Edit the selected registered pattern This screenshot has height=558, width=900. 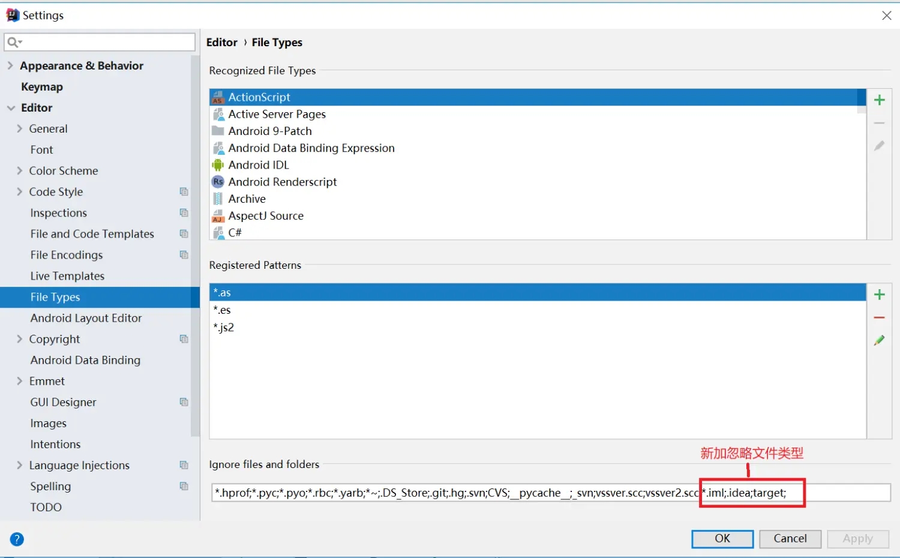pyautogui.click(x=880, y=340)
